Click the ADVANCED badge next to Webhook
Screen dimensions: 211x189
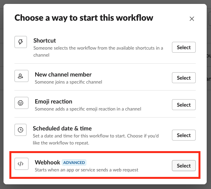[74, 162]
